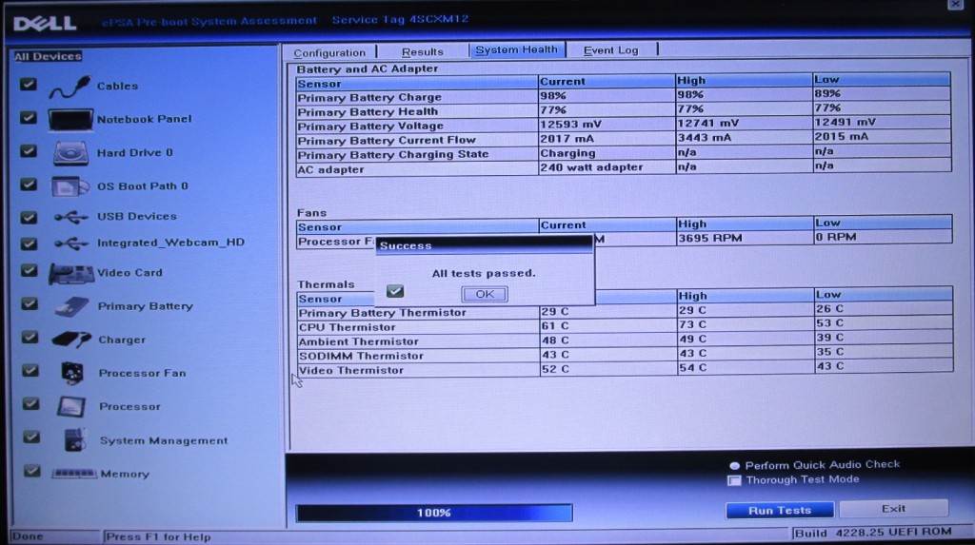Click the 100% test progress bar
The width and height of the screenshot is (975, 545).
point(434,513)
